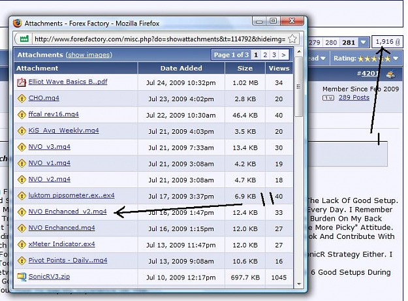The image size is (408, 301).
Task: Select attachments page 1
Action: (x=256, y=55)
